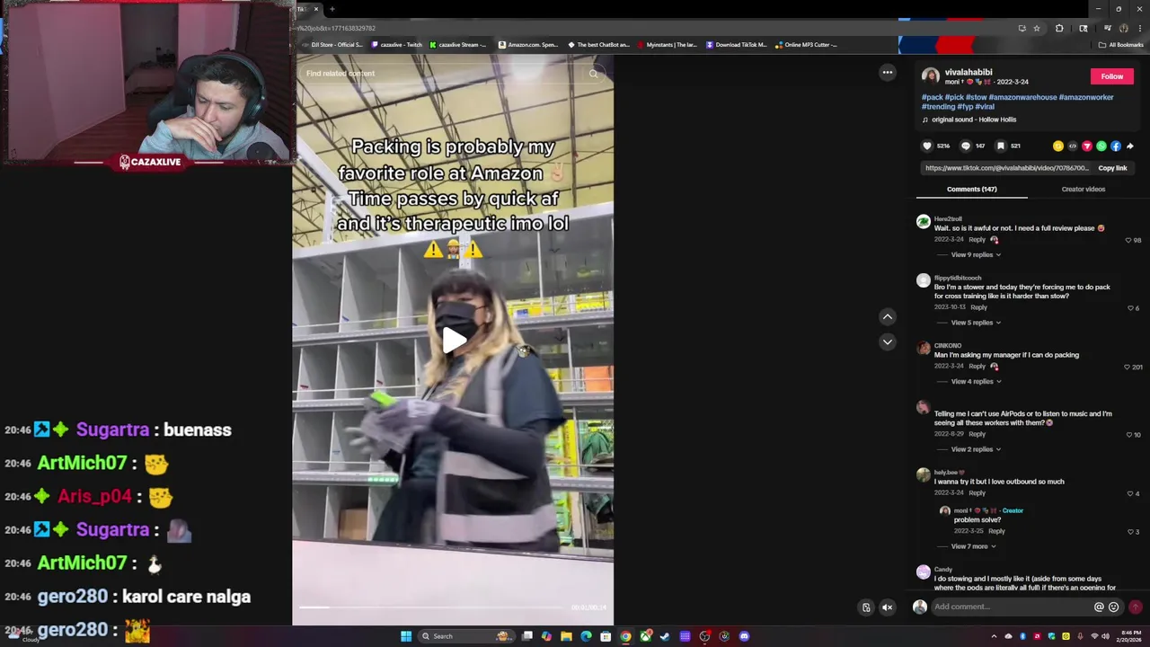
Task: Click the search magnifier in video overlay
Action: [x=593, y=74]
